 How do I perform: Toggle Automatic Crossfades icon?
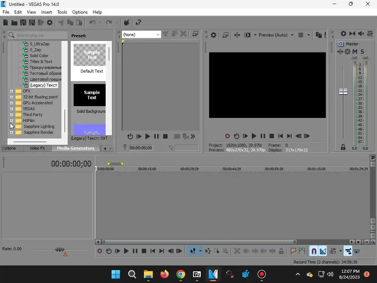click(323, 251)
